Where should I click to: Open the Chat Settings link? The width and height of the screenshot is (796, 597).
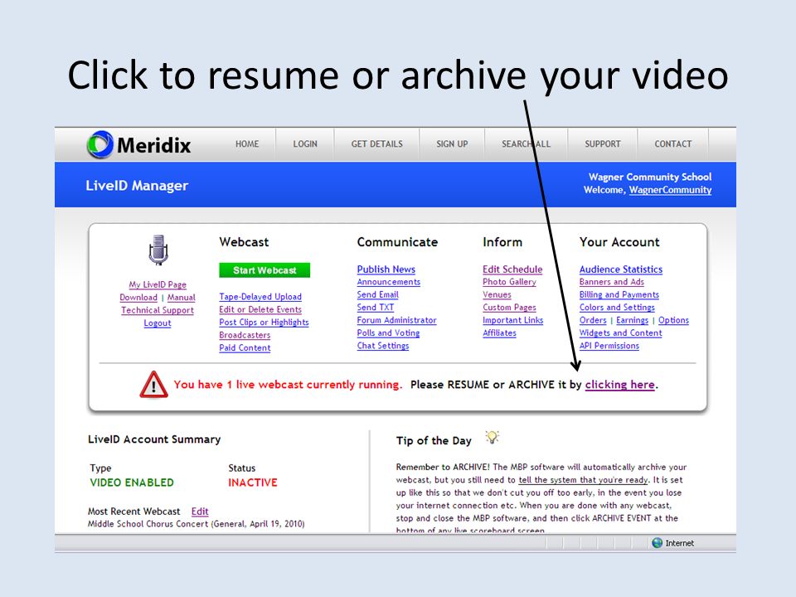pyautogui.click(x=383, y=346)
